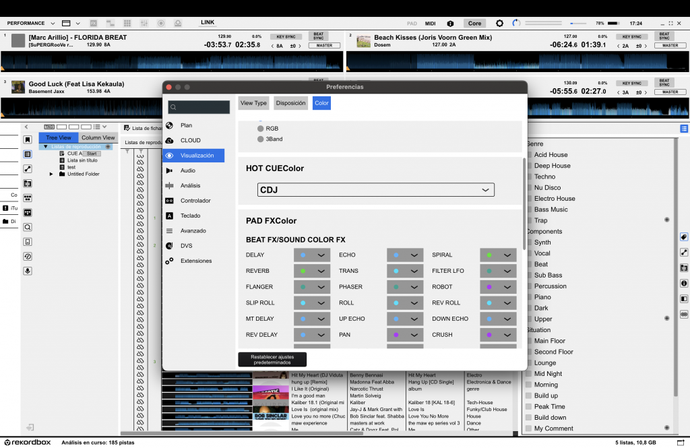Switch to the Disposición tab

pos(291,103)
